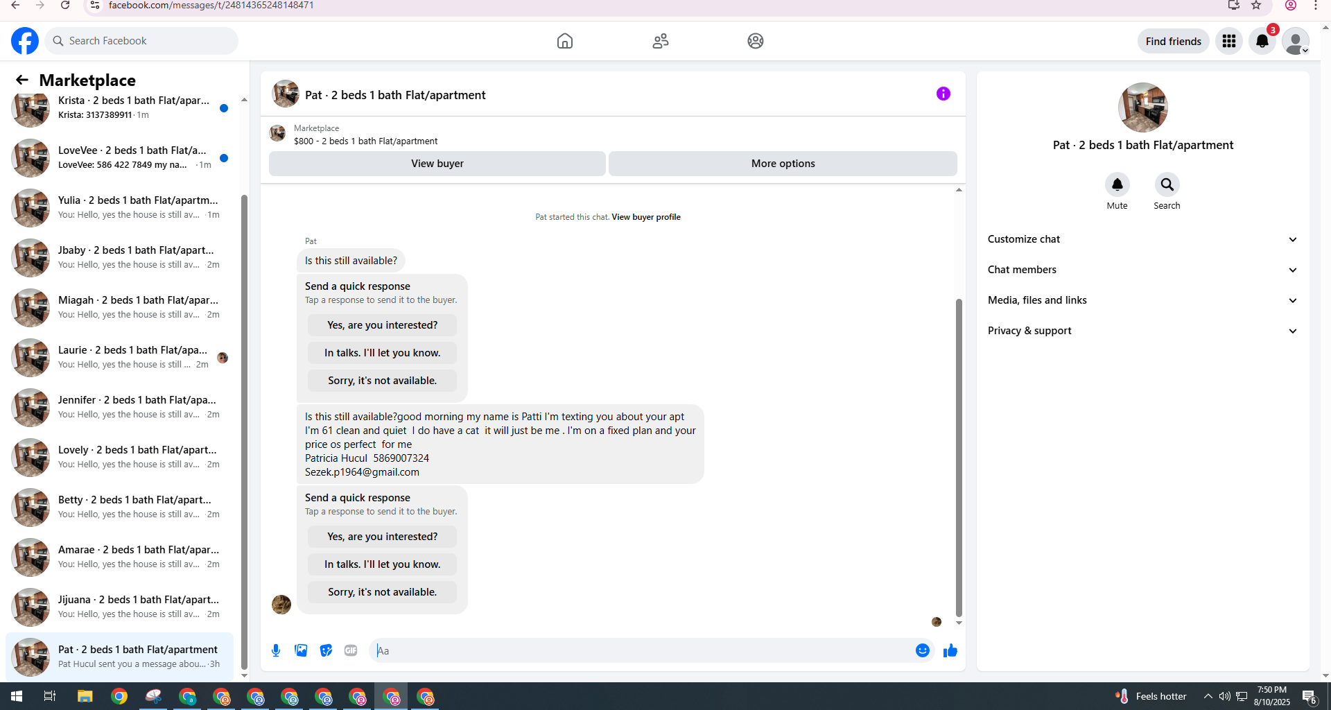Open the Facebook logo home link
This screenshot has height=710, width=1331.
click(x=25, y=41)
